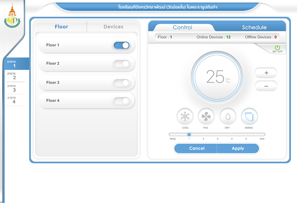Image resolution: width=297 pixels, height=203 pixels.
Task: Switch on the Floor 4 toggle
Action: pyautogui.click(x=122, y=101)
